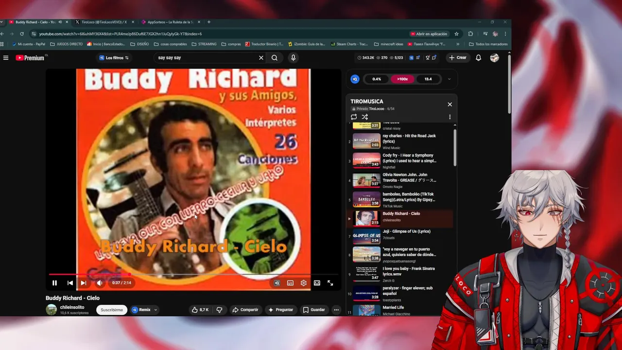Toggle theater mode in the player

point(317,283)
